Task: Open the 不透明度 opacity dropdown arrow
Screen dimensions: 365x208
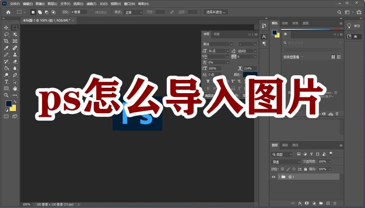Action: coord(330,161)
